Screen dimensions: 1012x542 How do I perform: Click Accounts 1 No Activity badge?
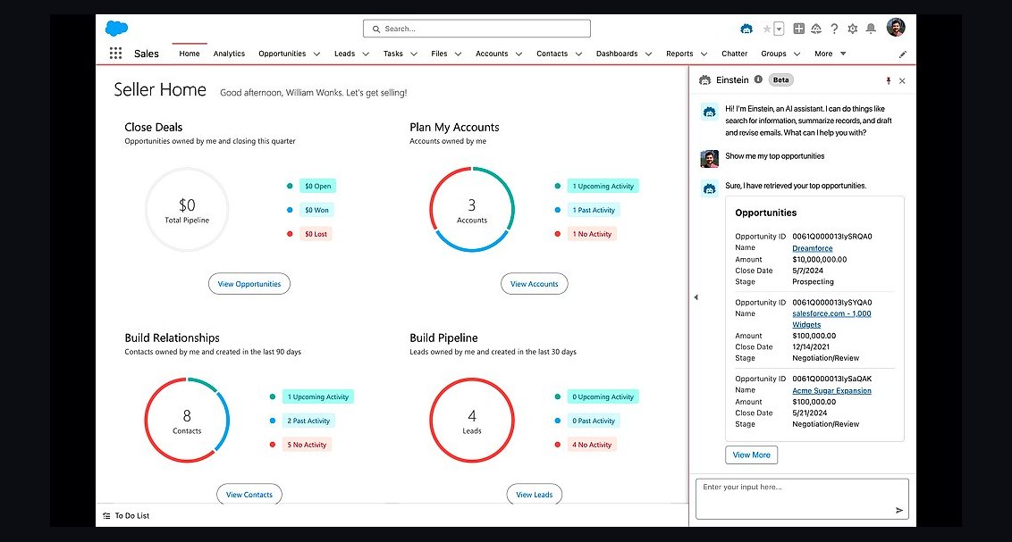click(x=592, y=234)
